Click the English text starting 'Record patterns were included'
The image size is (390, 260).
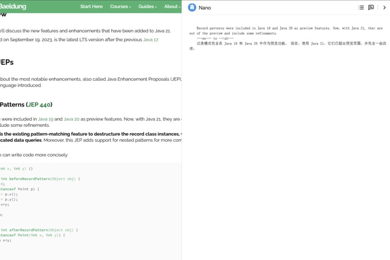point(286,31)
